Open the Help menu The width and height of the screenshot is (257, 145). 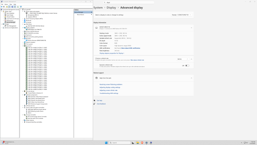click(x=15, y=4)
